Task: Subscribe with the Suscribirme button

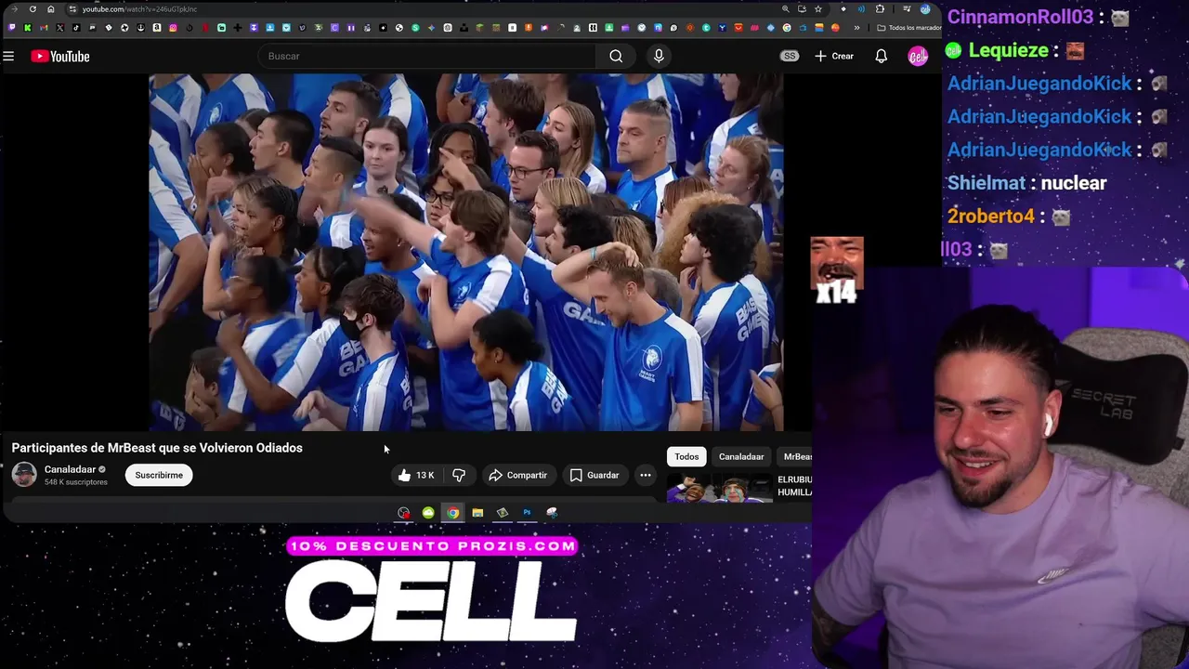Action: (159, 475)
